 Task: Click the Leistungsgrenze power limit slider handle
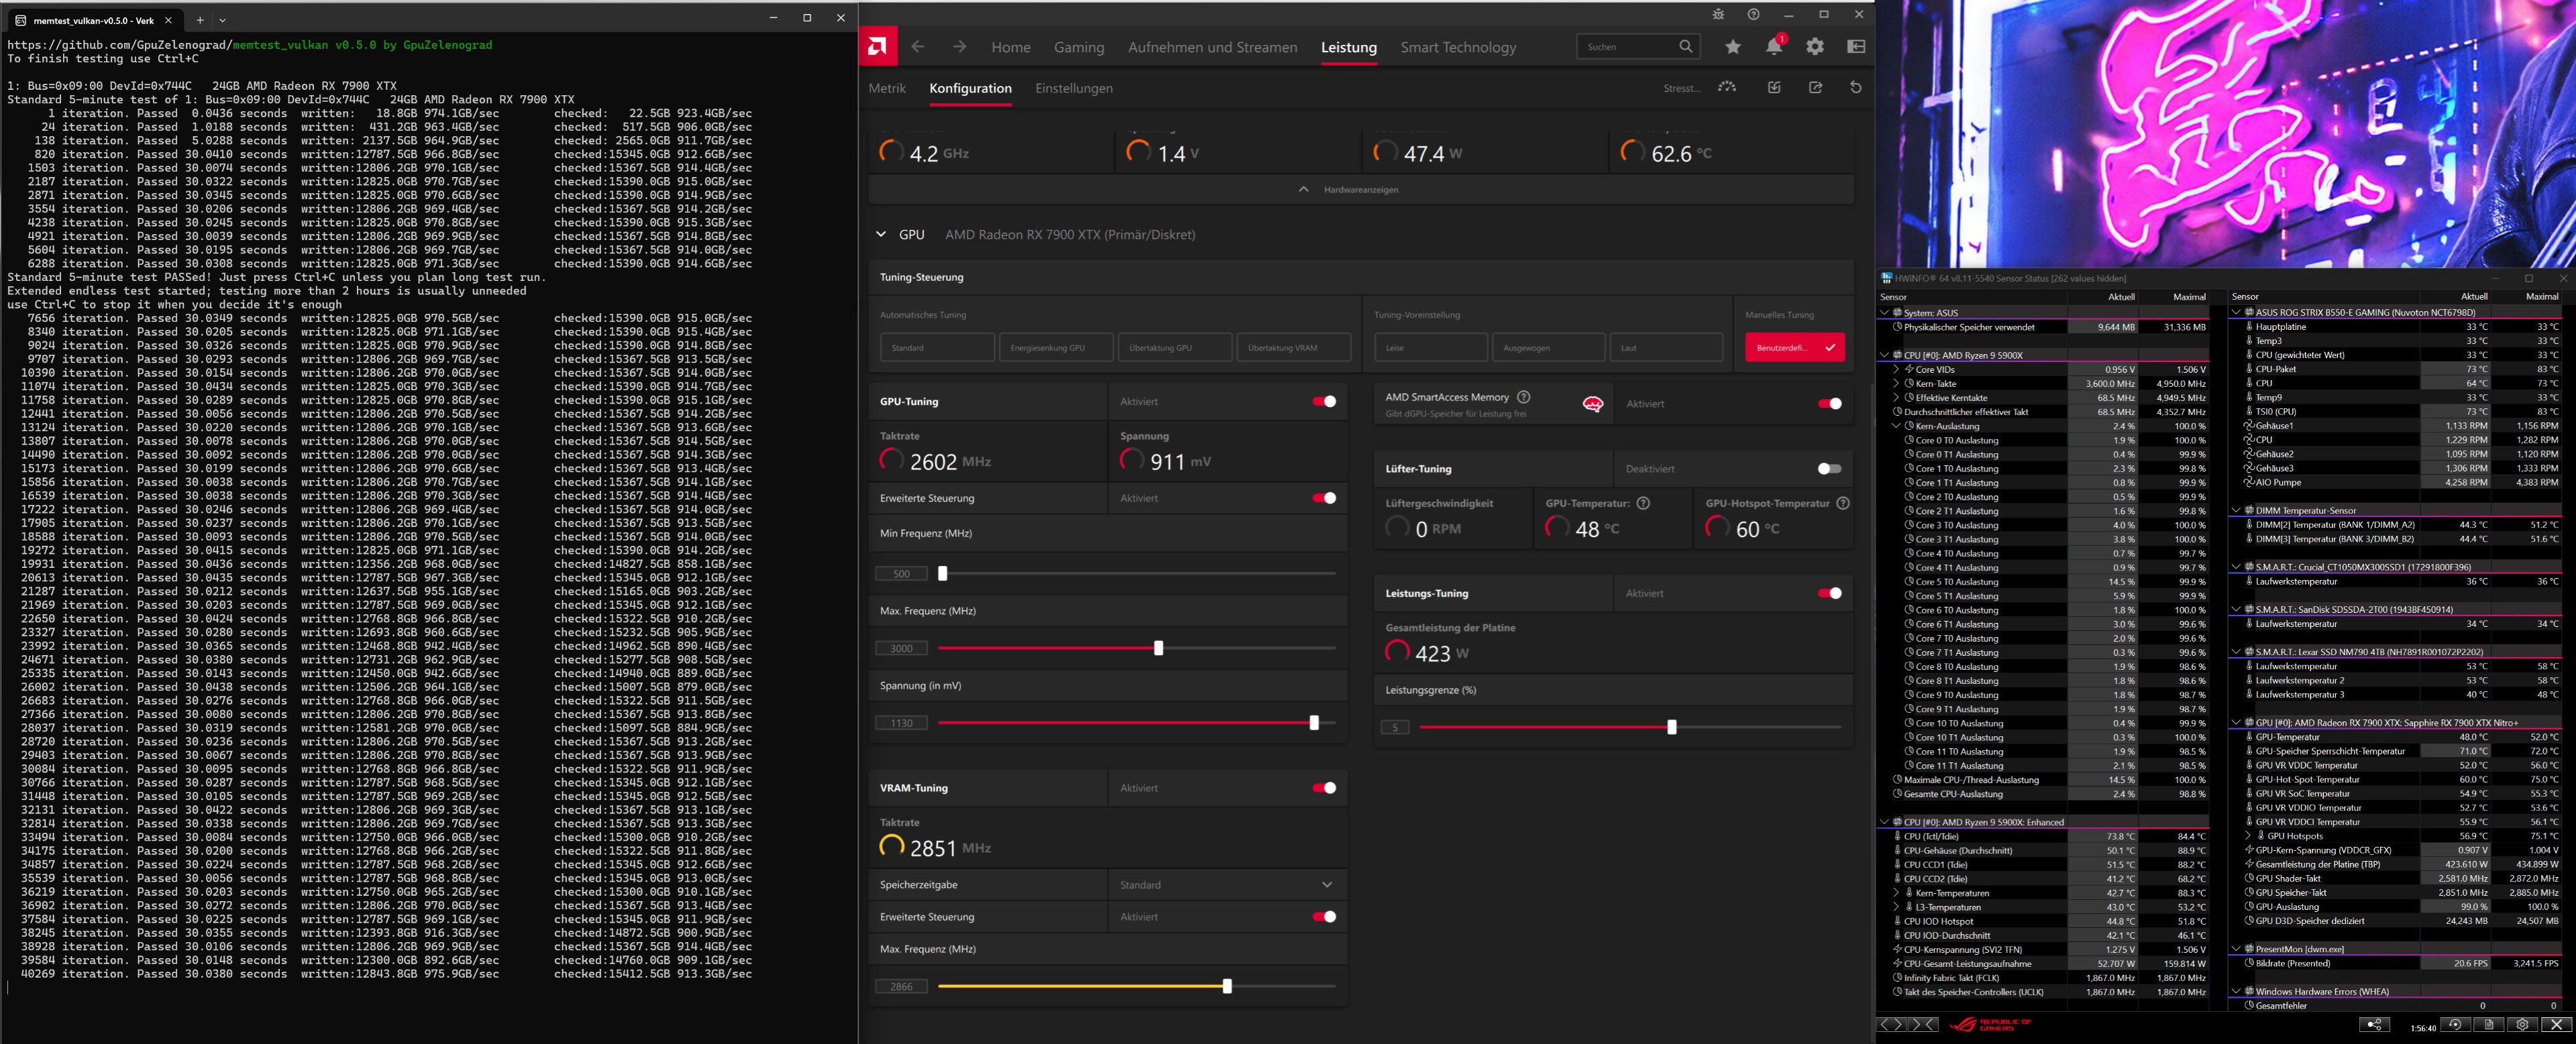point(1671,727)
